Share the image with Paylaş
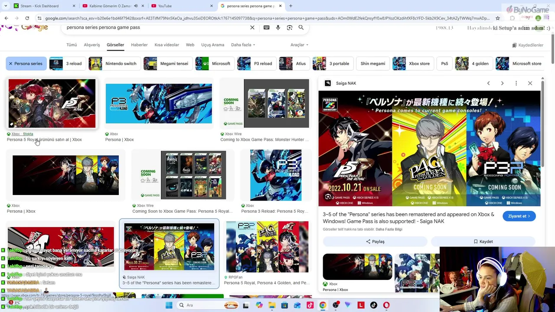The height and width of the screenshot is (312, 555). 375,241
